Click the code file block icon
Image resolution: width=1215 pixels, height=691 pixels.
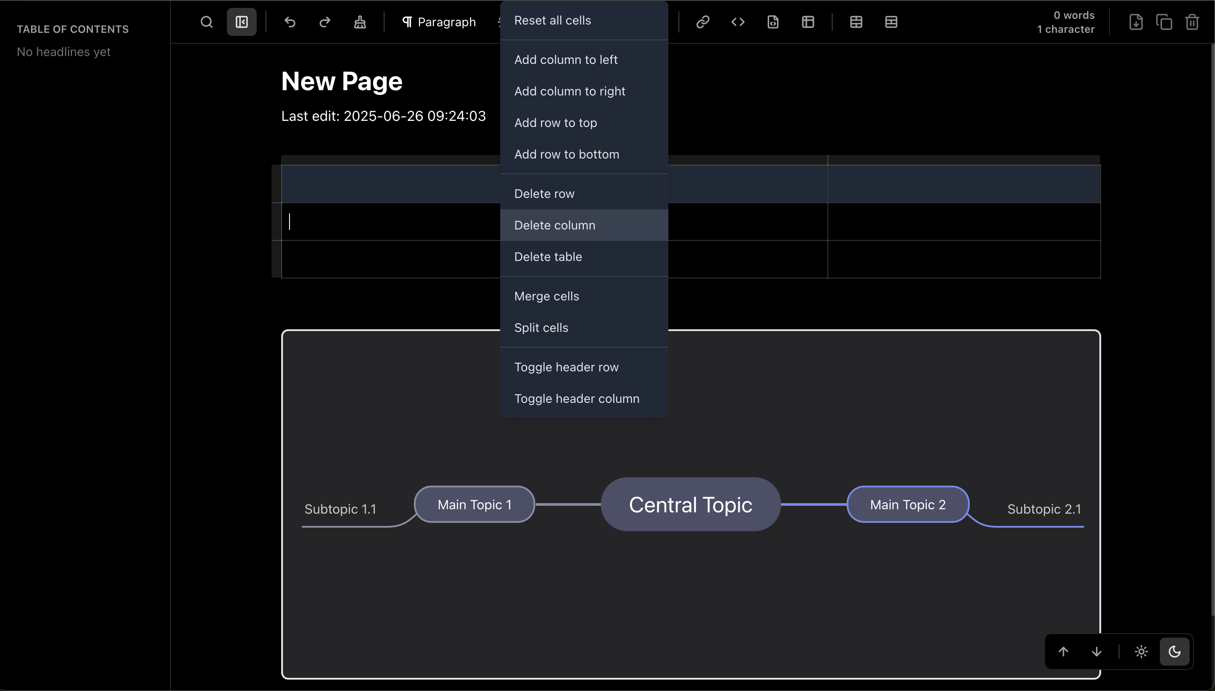773,22
